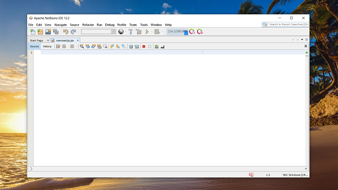The image size is (338, 190).
Task: Close the newreactjs.jsx tab
Action: pyautogui.click(x=78, y=40)
